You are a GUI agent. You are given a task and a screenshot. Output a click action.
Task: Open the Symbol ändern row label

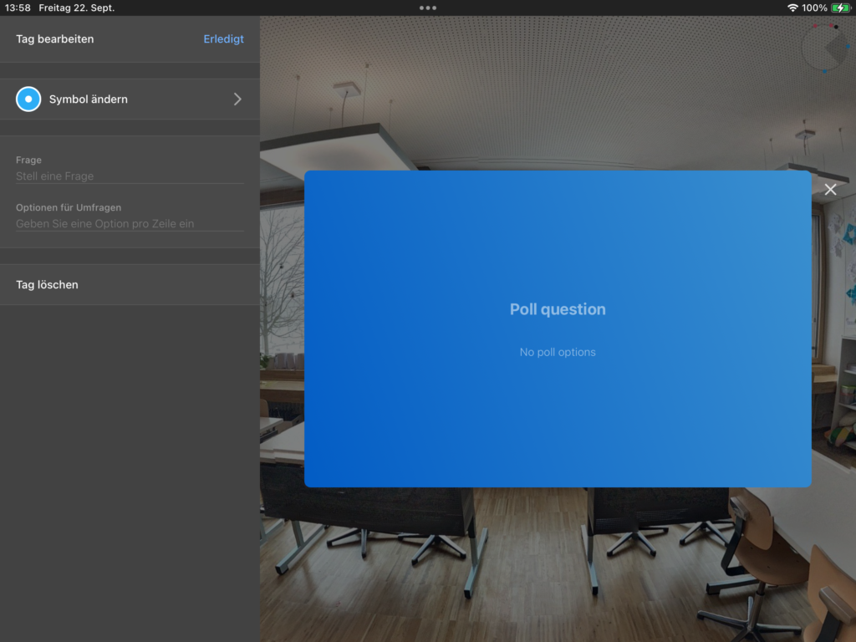point(89,99)
